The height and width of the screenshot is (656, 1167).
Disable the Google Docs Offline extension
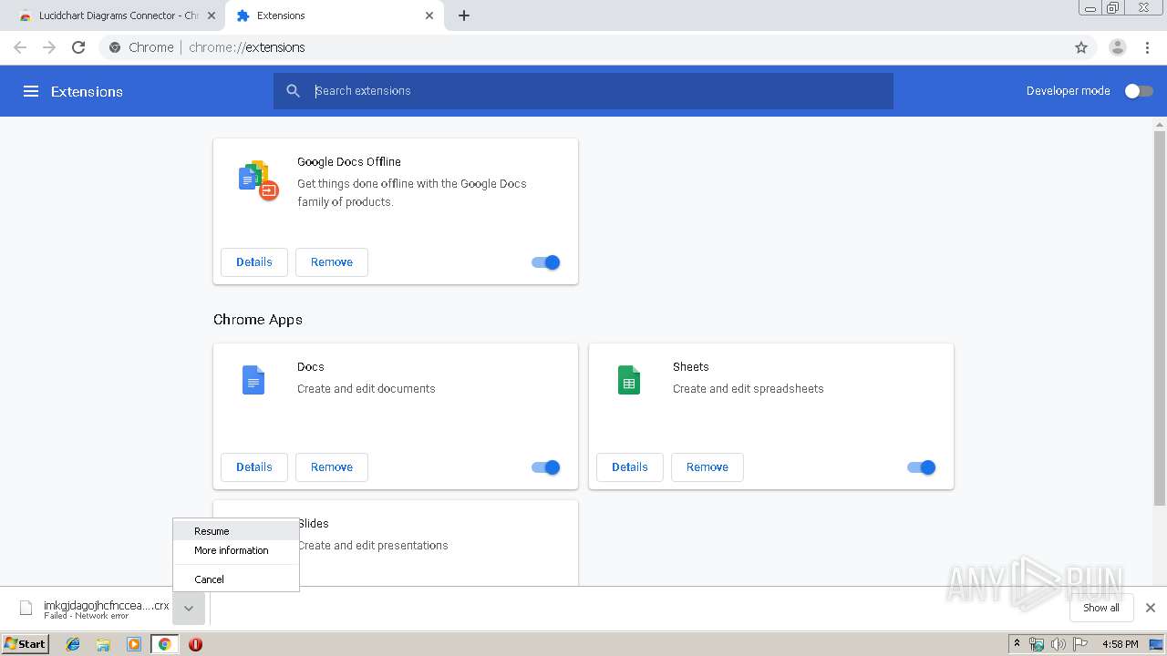click(546, 262)
